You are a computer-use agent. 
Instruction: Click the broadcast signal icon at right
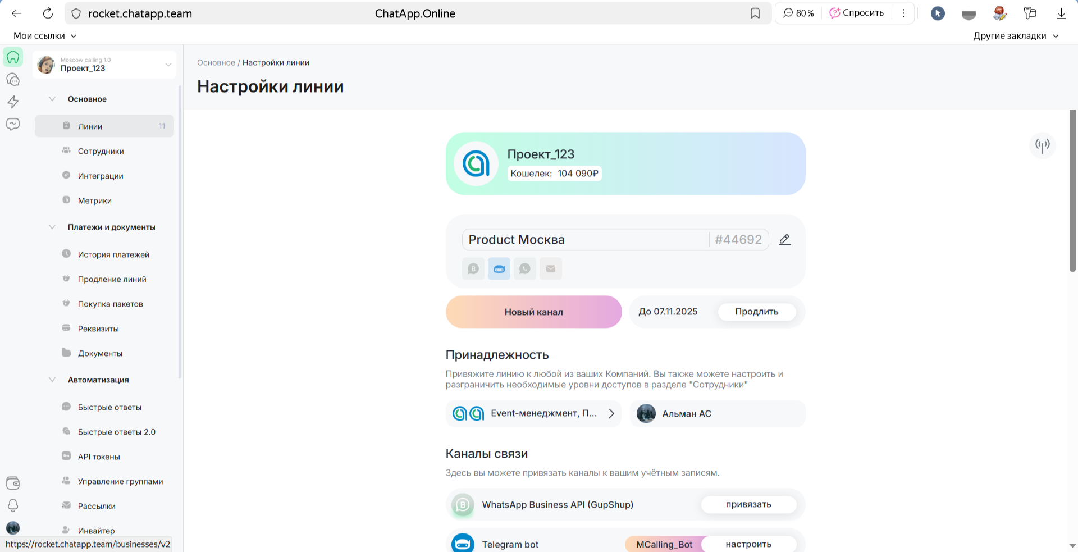1042,146
